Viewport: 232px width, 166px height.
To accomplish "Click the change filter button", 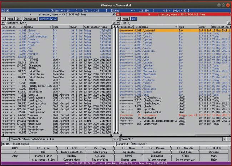I will pyautogui.click(x=43, y=156).
